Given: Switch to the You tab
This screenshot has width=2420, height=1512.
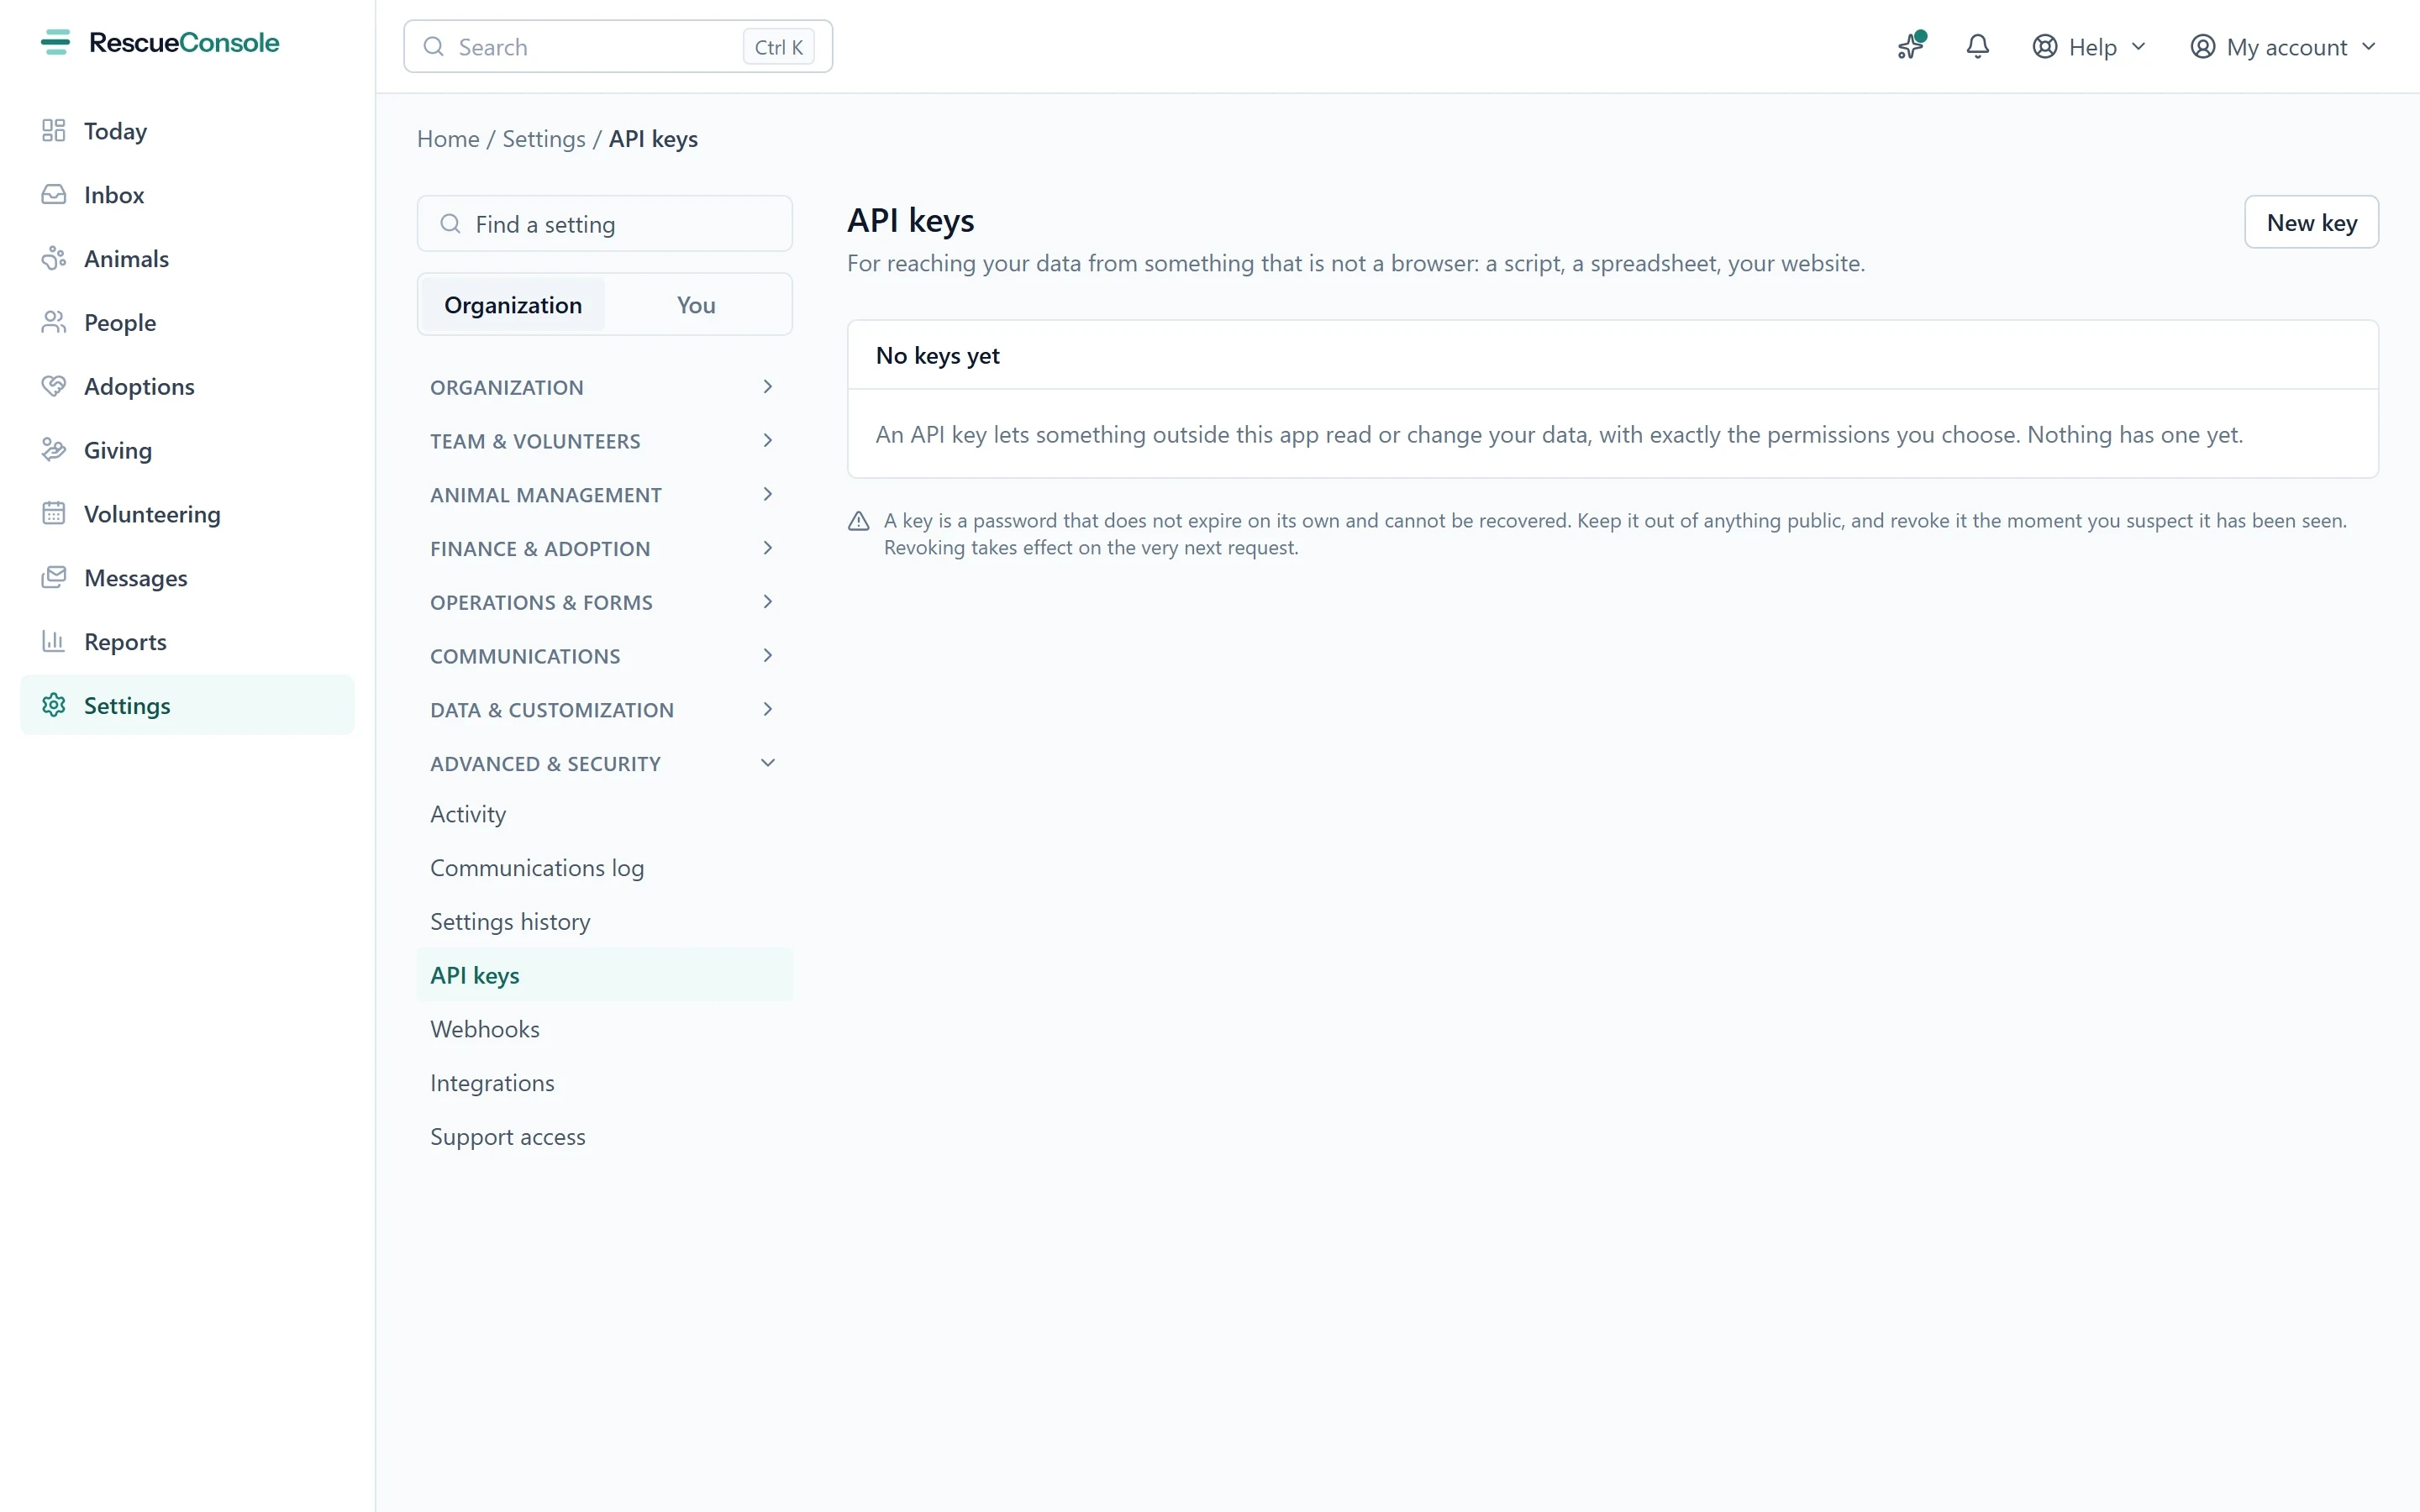Looking at the screenshot, I should coord(696,305).
